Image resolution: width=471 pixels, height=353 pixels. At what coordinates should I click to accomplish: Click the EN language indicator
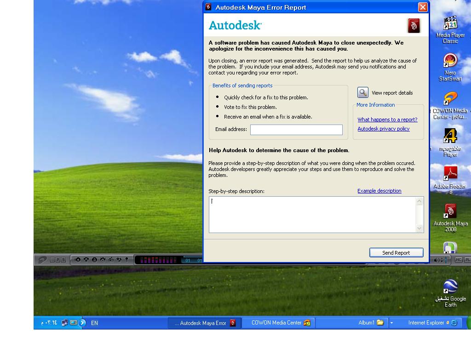(x=94, y=323)
